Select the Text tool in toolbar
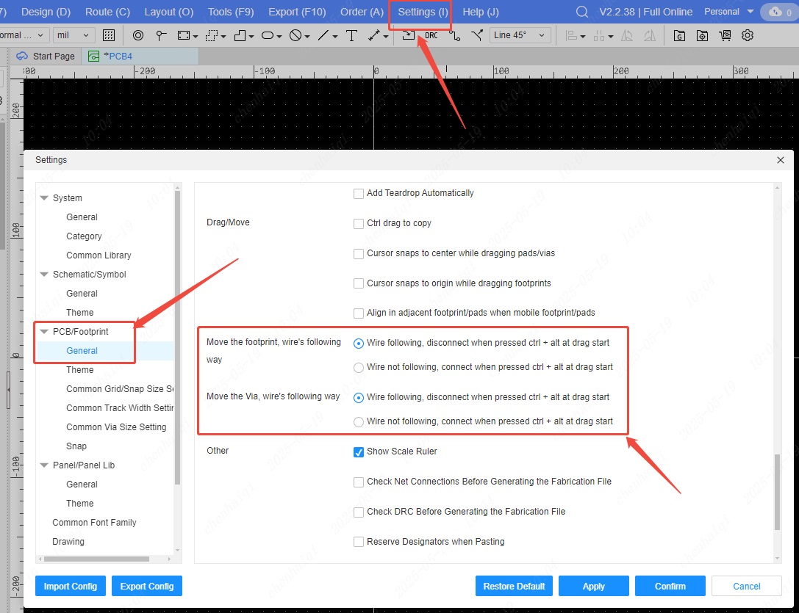 351,35
